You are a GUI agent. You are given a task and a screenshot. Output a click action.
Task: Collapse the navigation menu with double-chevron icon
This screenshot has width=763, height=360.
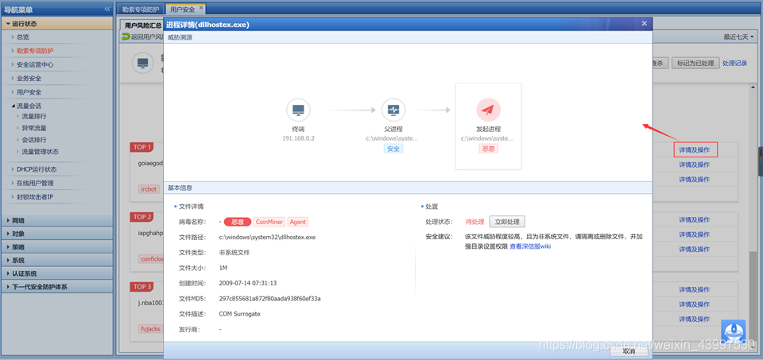click(x=107, y=9)
